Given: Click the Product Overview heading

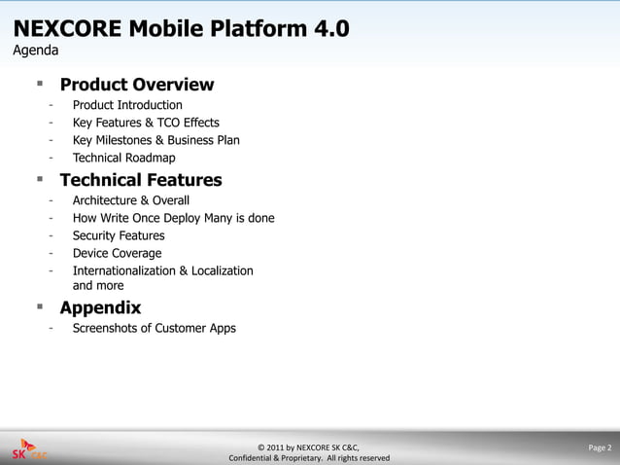Looking at the screenshot, I should click(137, 85).
